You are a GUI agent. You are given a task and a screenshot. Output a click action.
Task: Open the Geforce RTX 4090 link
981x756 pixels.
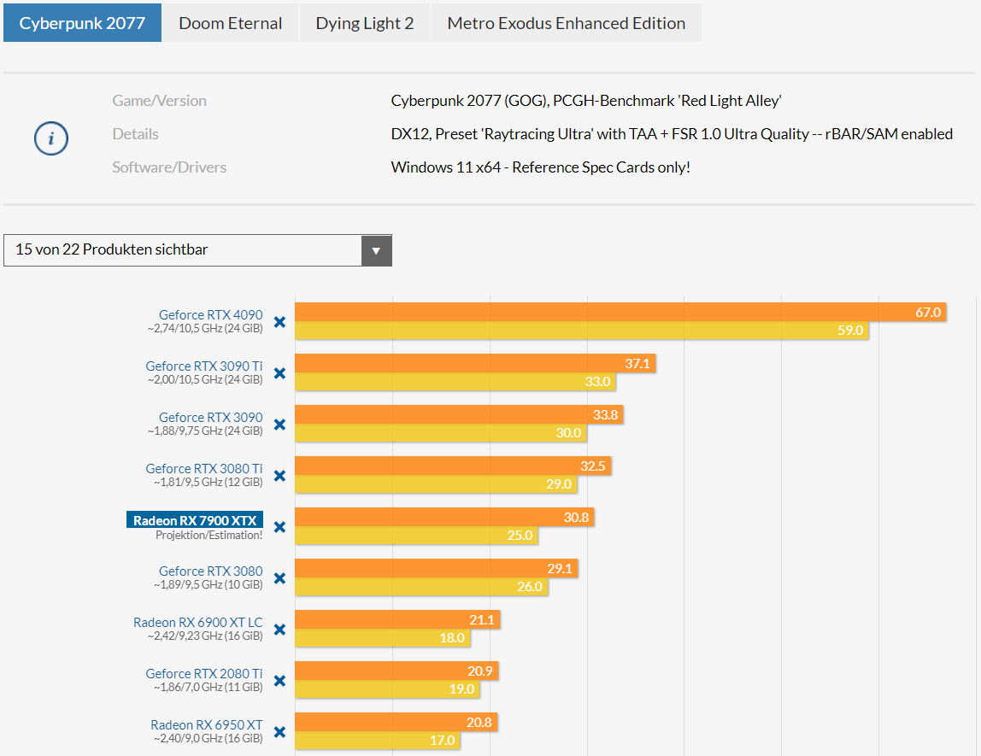[x=211, y=314]
